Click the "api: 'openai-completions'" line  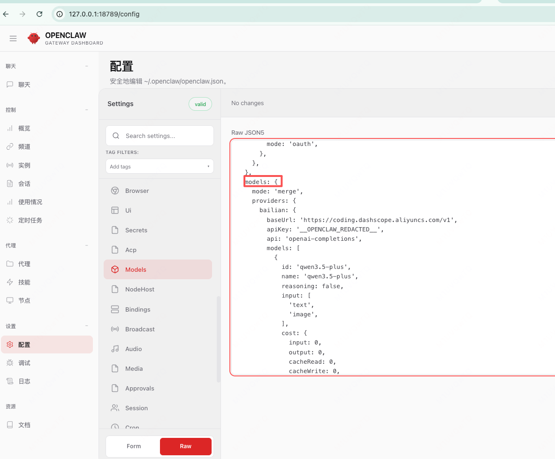[x=314, y=239]
